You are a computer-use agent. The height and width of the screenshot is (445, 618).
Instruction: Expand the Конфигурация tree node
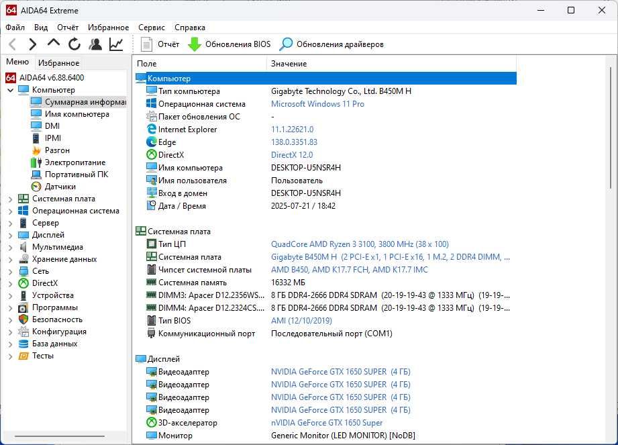click(x=11, y=332)
